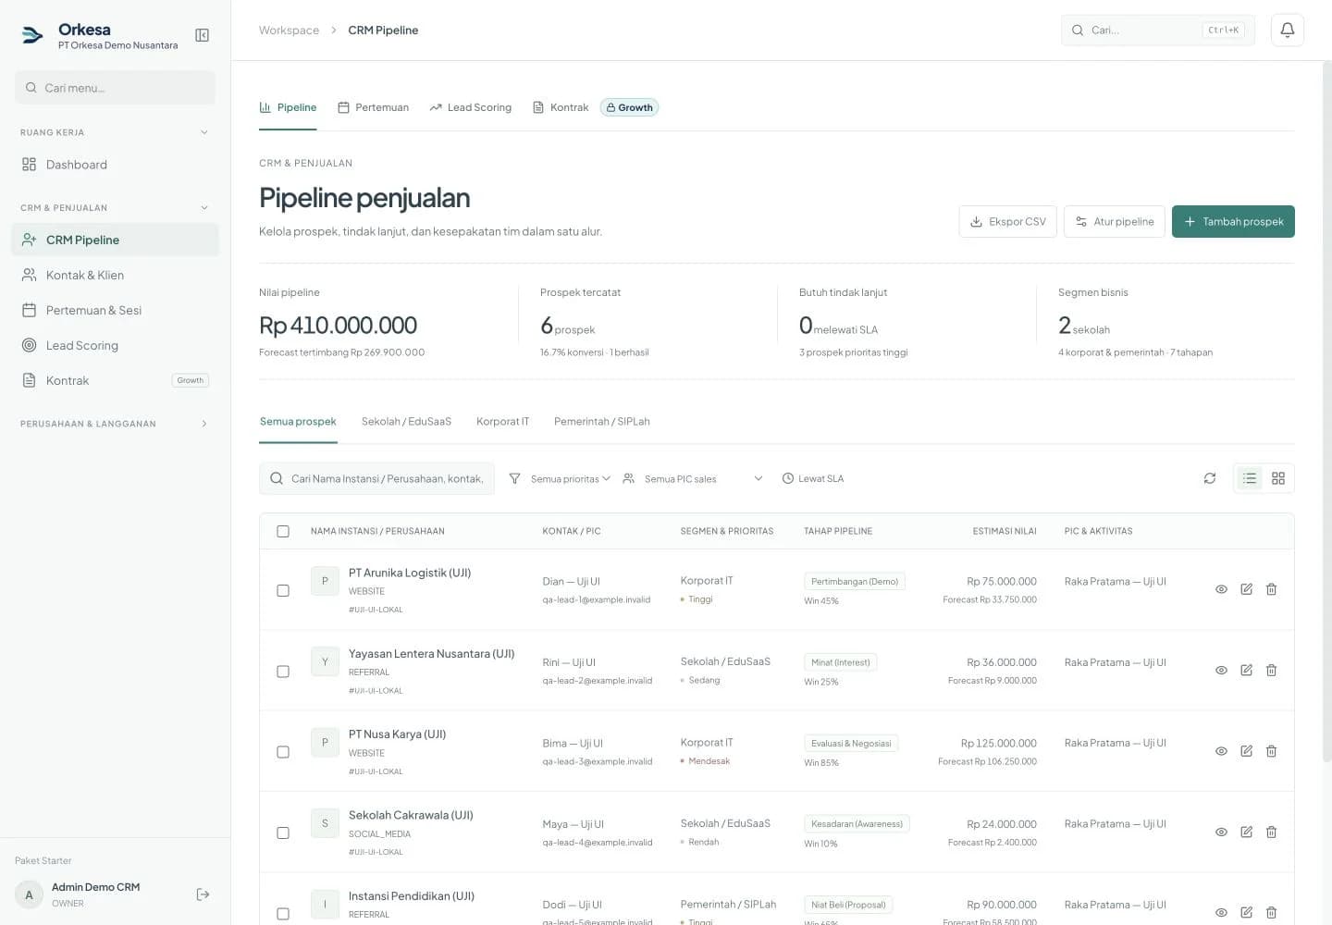Edit the PT Nusa Karya prospect
This screenshot has width=1332, height=925.
[1246, 751]
